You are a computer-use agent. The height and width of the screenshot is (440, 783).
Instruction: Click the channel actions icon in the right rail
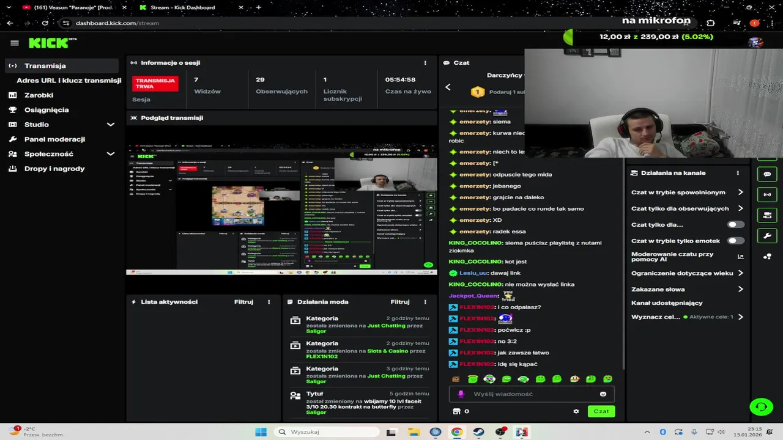point(767,215)
